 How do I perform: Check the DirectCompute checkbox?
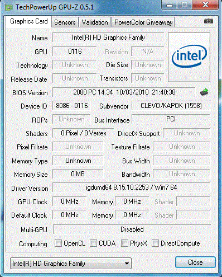tap(155, 243)
